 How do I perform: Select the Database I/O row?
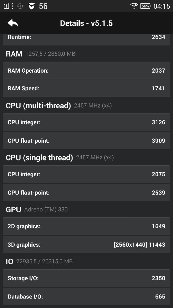pyautogui.click(x=86, y=297)
